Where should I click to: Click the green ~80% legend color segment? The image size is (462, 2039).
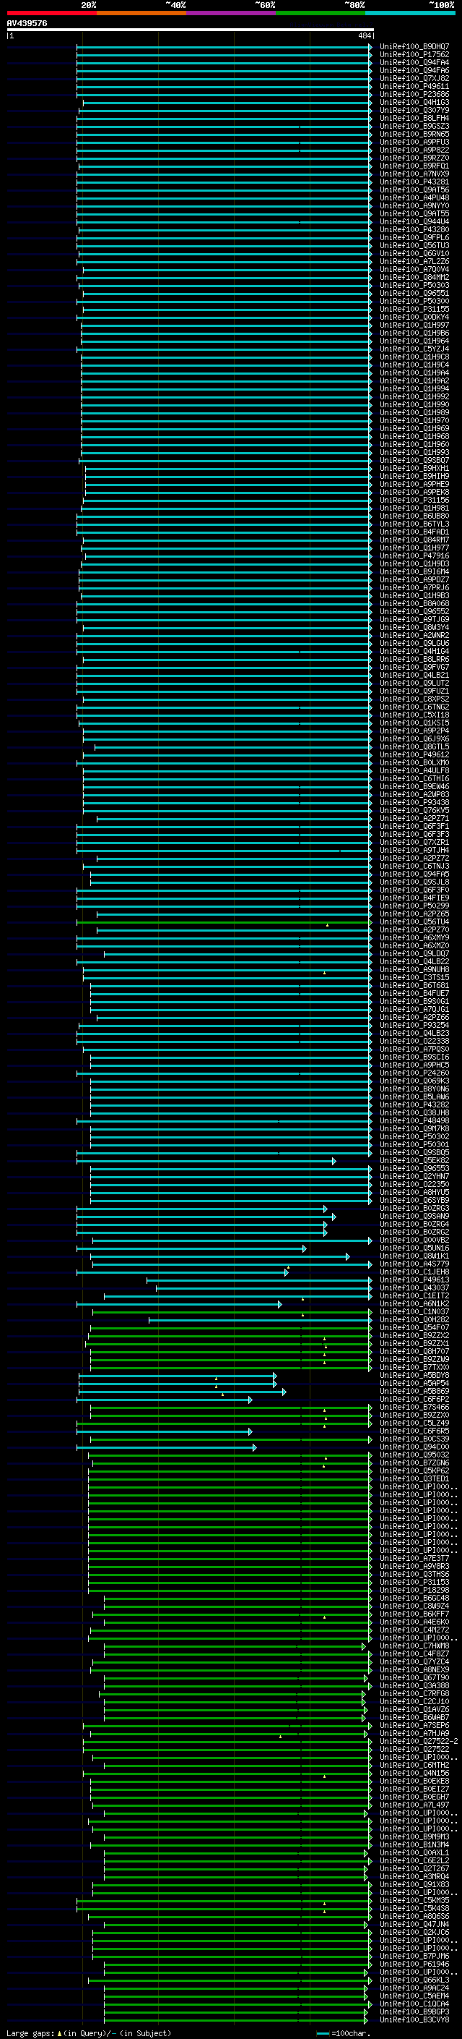click(321, 13)
